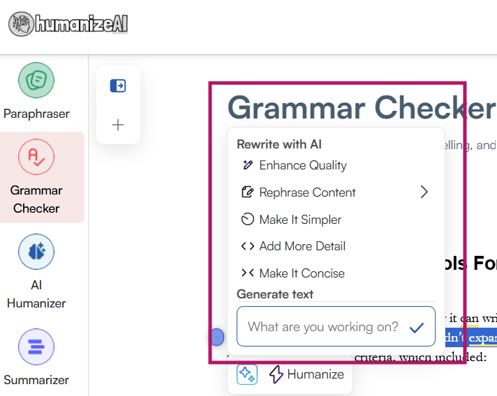Viewport: 497px width, 396px height.
Task: Choose Enhance Quality from rewrite menu
Action: (x=302, y=165)
